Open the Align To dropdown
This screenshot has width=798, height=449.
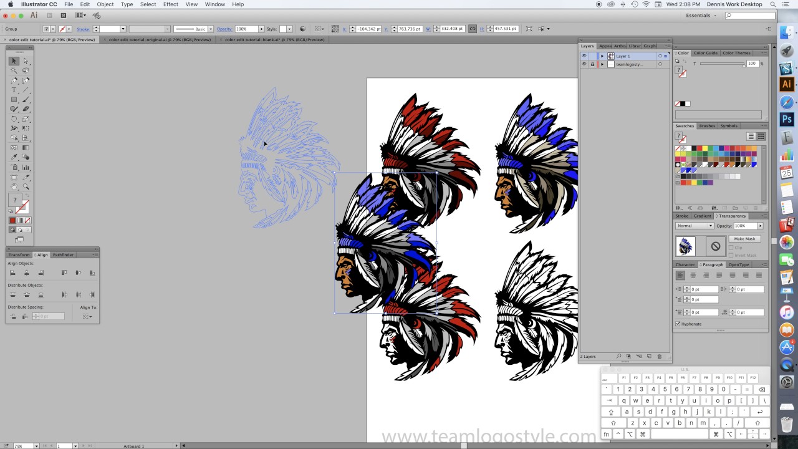(87, 316)
